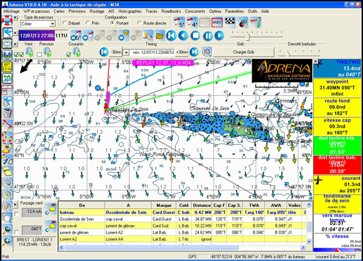363x261 pixels.
Task: Toggle the Pression checkbox
Action: tap(39, 55)
